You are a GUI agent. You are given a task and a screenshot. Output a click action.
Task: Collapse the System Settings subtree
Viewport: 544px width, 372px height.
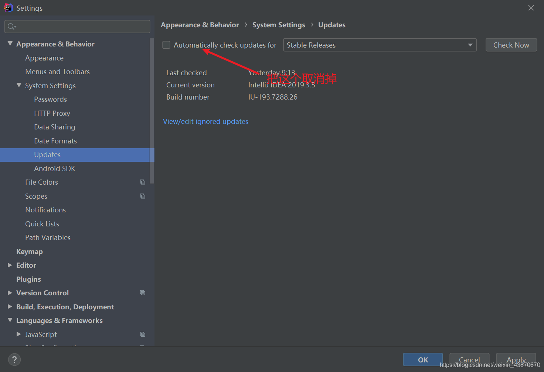19,85
